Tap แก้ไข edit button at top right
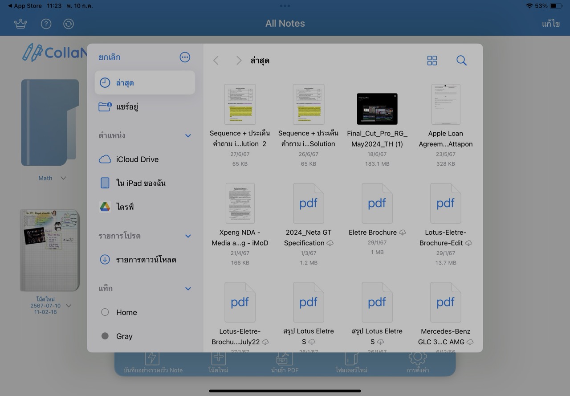570x396 pixels. [x=550, y=24]
